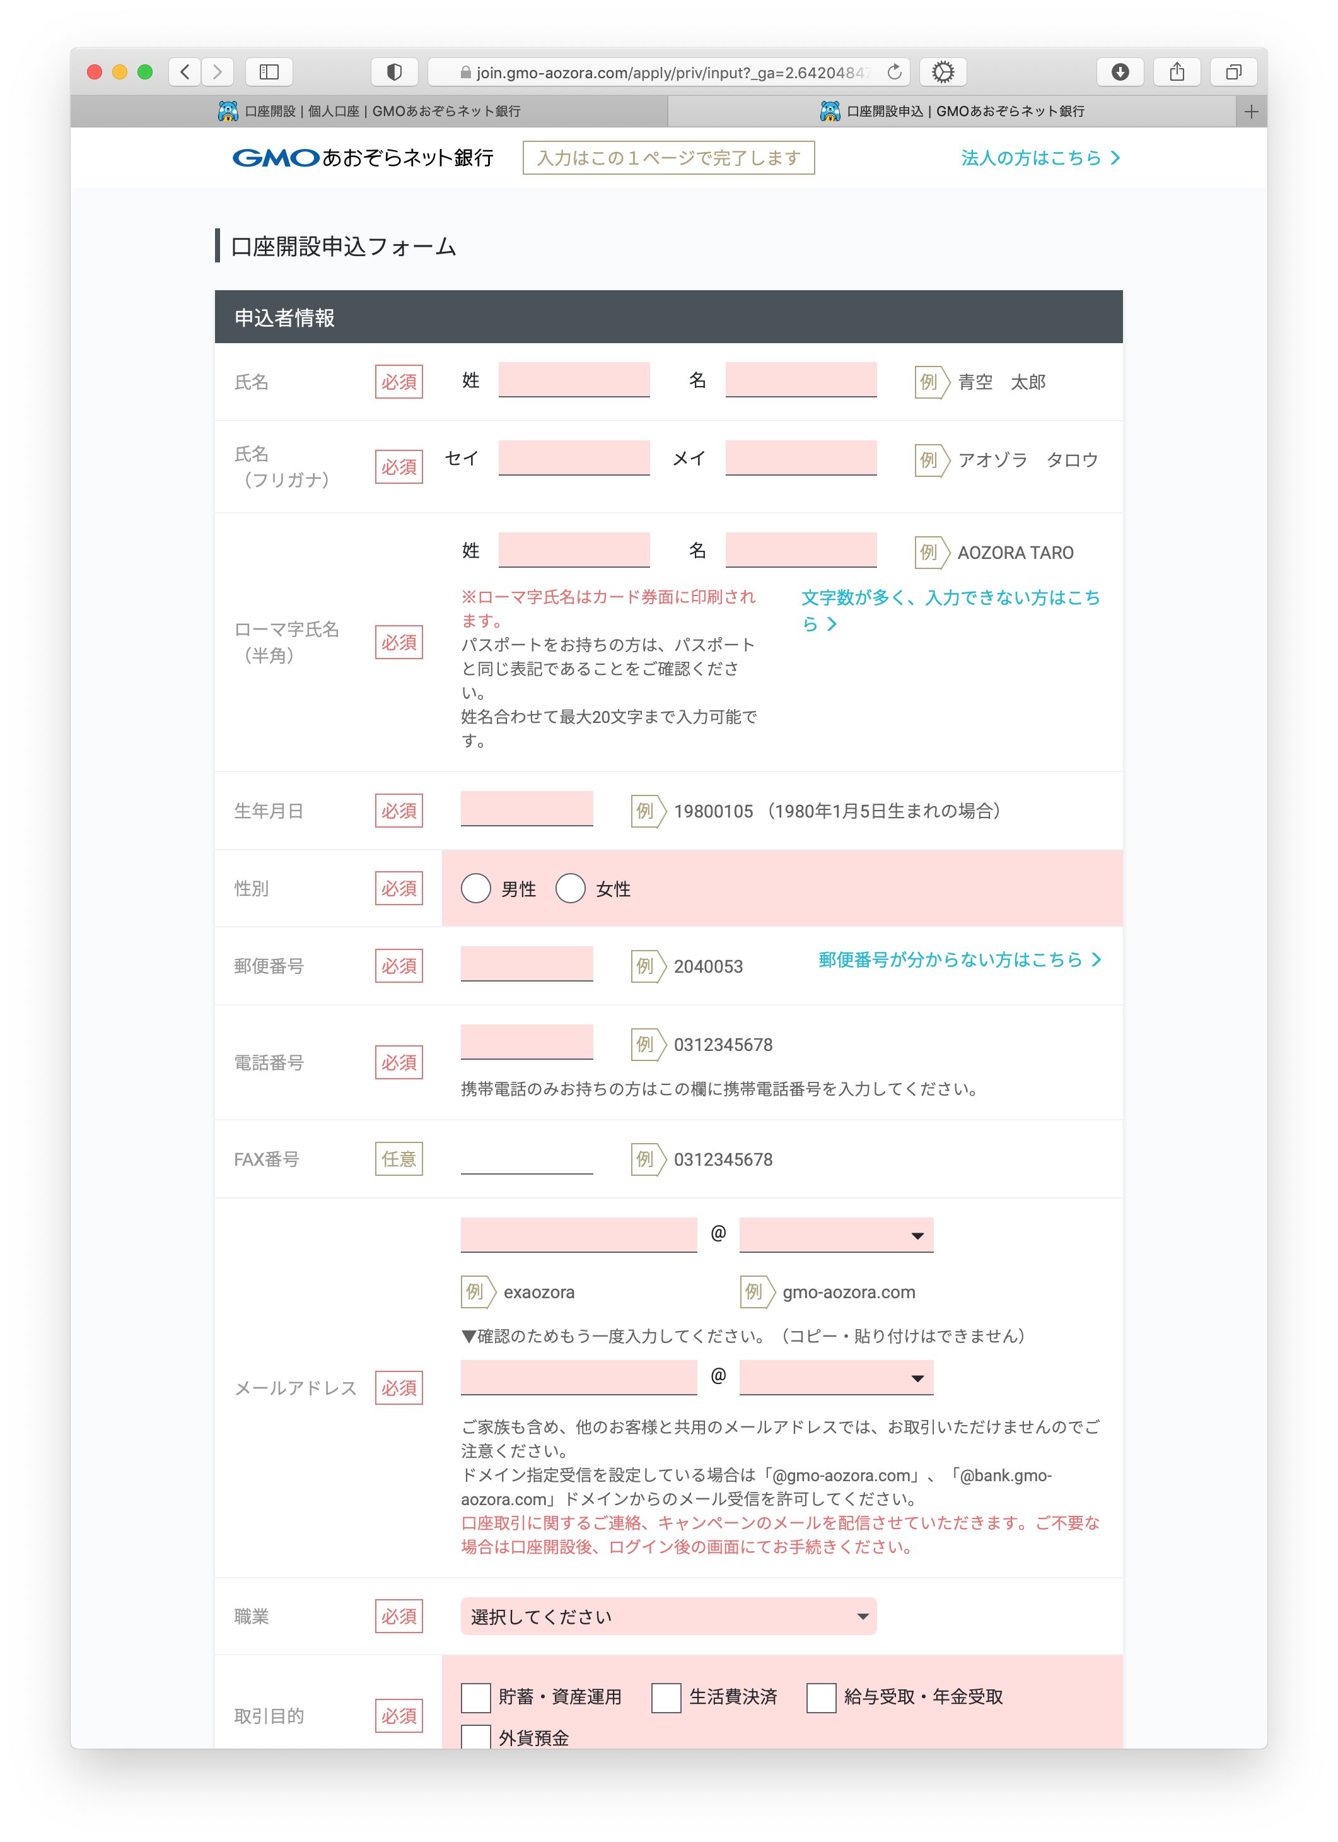Open 法人の方はこちら link

(x=1041, y=158)
